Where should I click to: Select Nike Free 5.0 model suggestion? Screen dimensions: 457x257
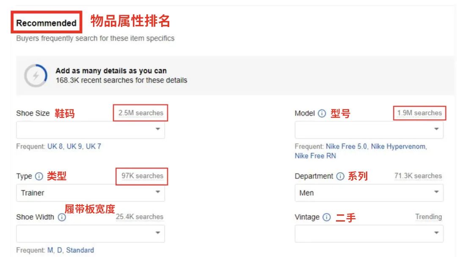(x=346, y=146)
